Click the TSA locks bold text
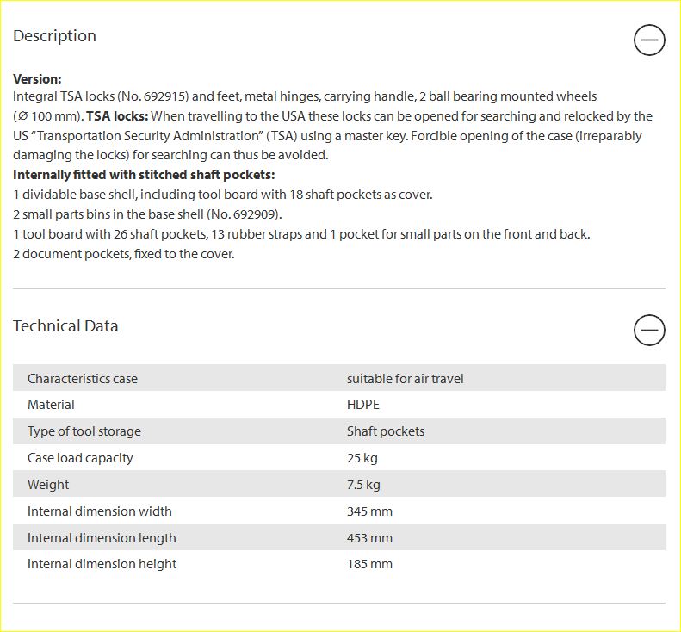The image size is (681, 632). pyautogui.click(x=117, y=116)
